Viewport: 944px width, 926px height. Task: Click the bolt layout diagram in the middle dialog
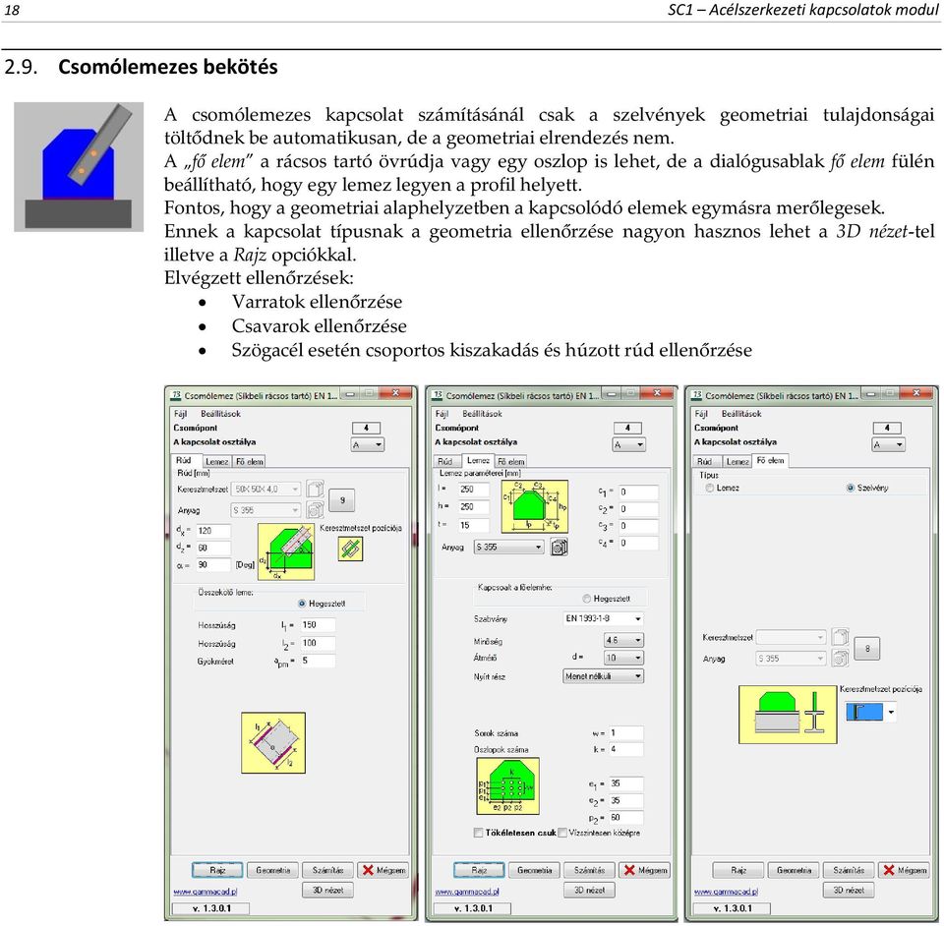[x=508, y=785]
